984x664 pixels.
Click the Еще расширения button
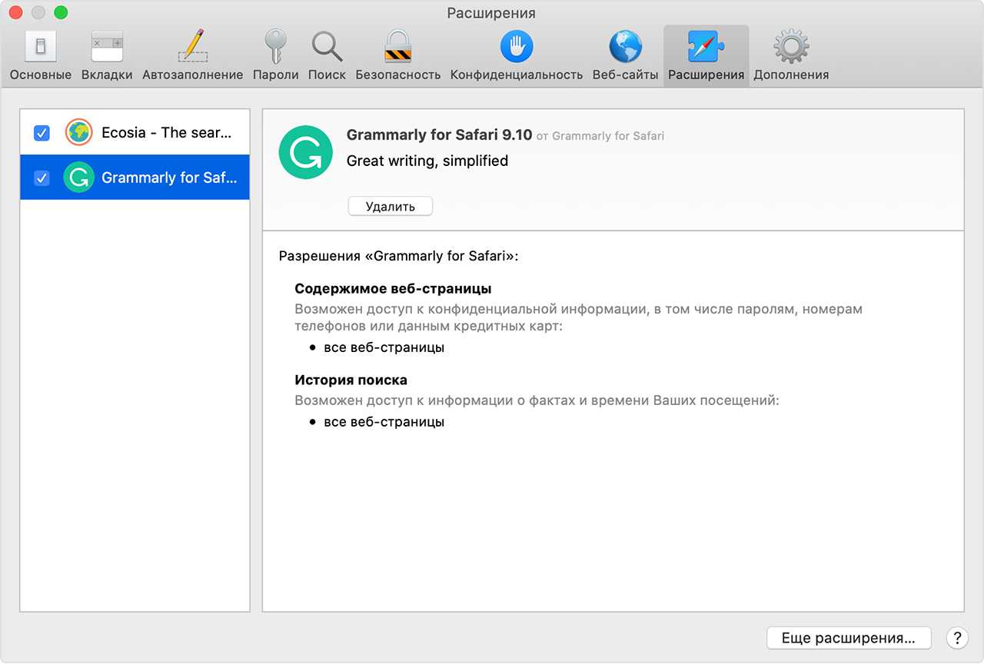pyautogui.click(x=848, y=638)
